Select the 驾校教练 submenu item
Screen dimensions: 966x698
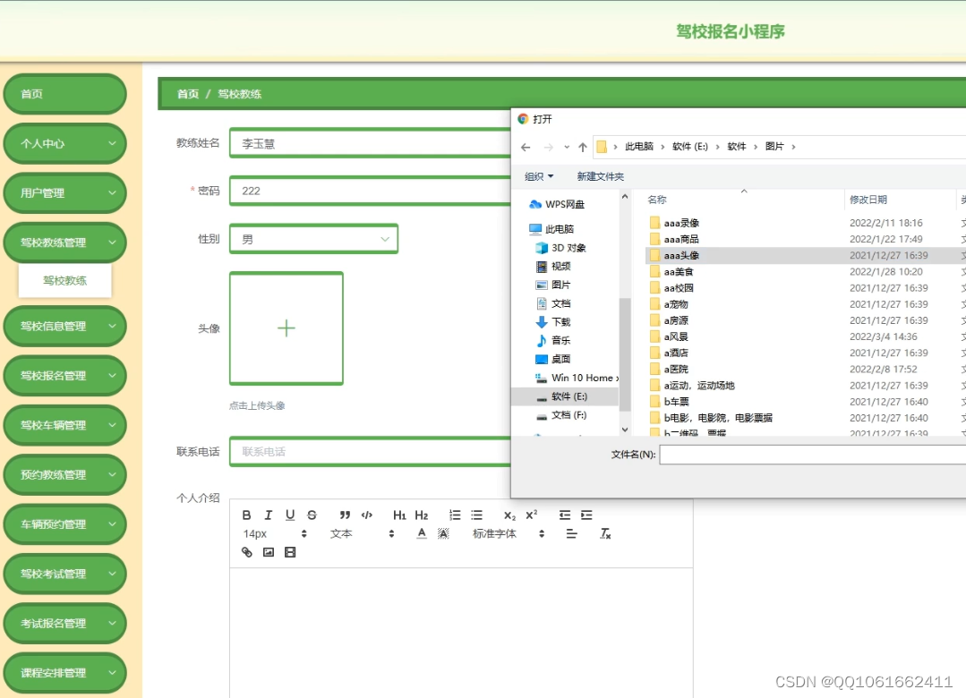(64, 279)
